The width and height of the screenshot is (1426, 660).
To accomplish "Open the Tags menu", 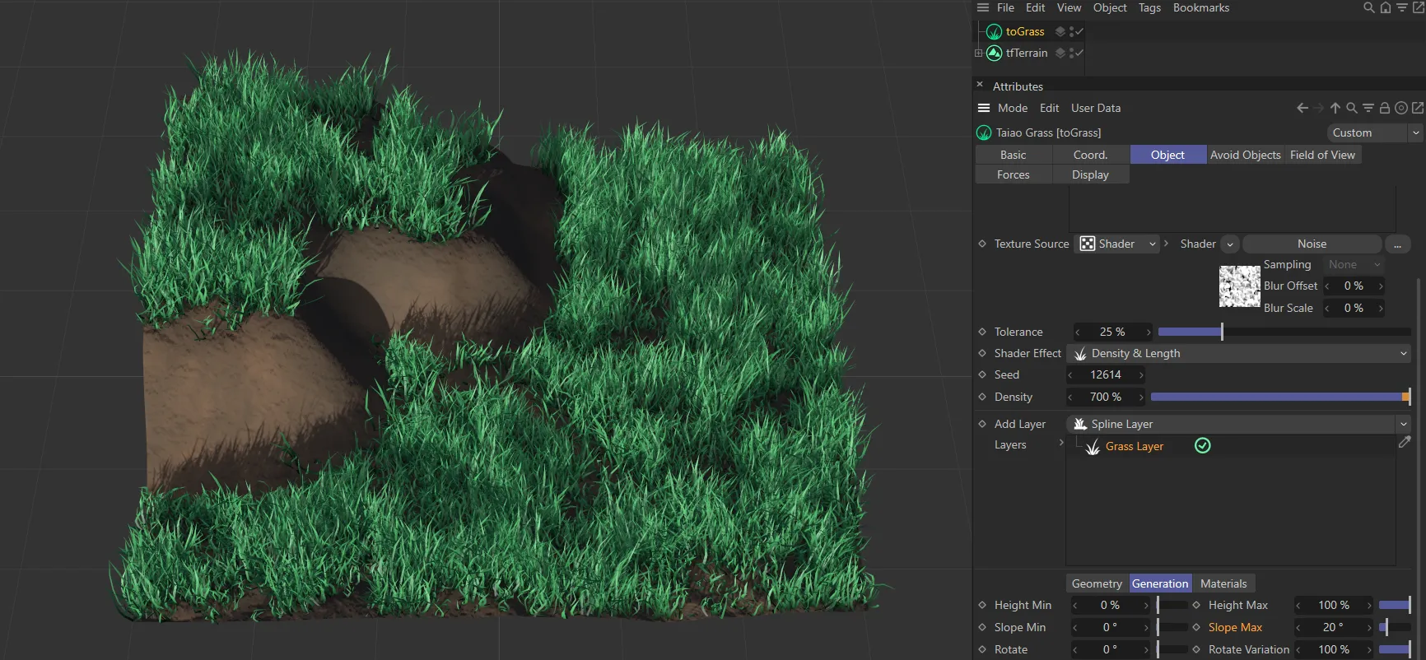I will (x=1149, y=8).
